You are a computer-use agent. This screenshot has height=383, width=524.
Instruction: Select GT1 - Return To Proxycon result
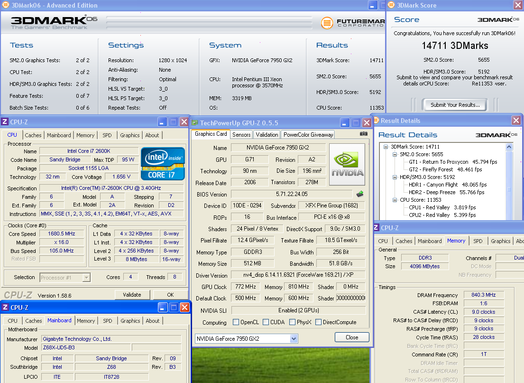coord(453,162)
